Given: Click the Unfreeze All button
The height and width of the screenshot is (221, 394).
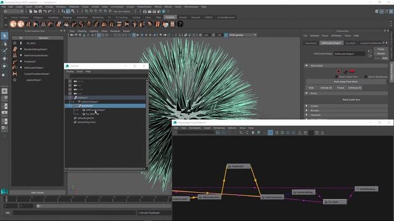Looking at the screenshot, I should pyautogui.click(x=355, y=88).
